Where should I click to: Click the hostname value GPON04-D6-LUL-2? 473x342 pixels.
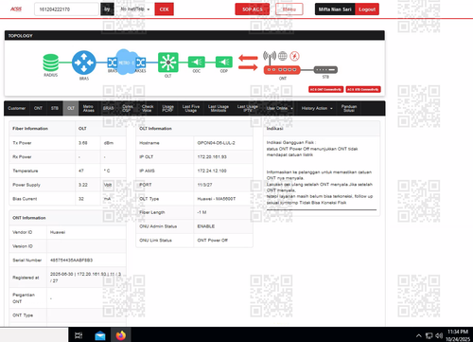point(216,143)
